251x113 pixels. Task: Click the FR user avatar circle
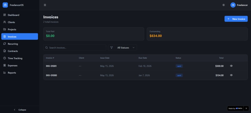coord(233,5)
